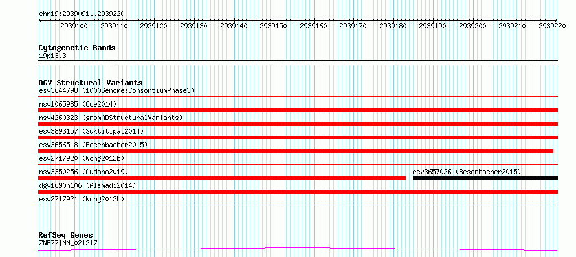Select the nsv1065985 (Coe2014) variant bar
Image resolution: width=576 pixels, height=257 pixels.
(298, 110)
